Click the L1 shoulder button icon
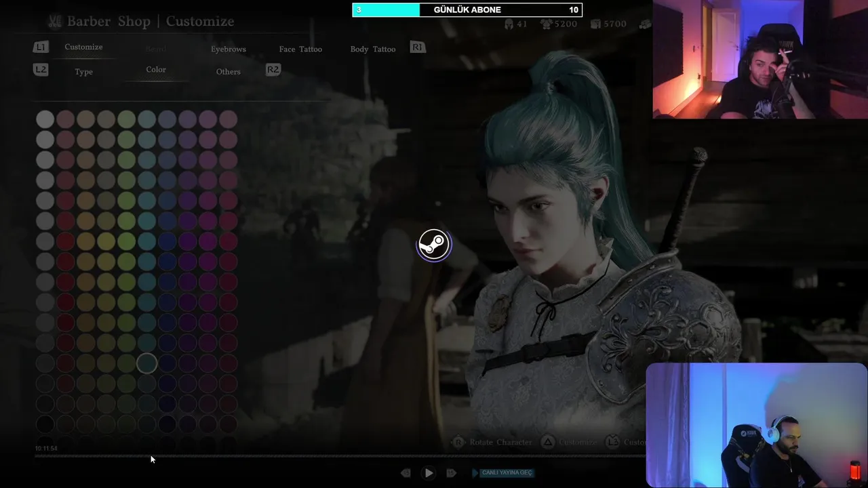The image size is (868, 488). (x=41, y=47)
